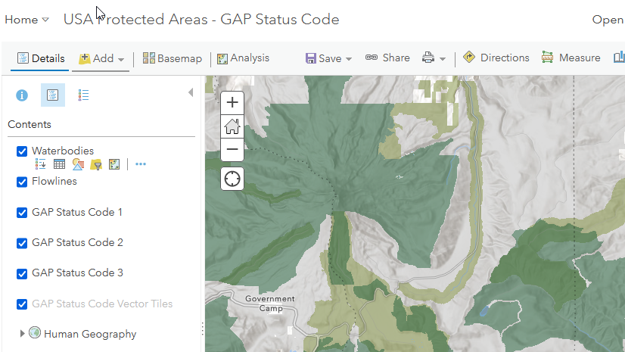Viewport: 625px width, 352px height.
Task: Open the Waterbodies filter tool
Action: [96, 164]
